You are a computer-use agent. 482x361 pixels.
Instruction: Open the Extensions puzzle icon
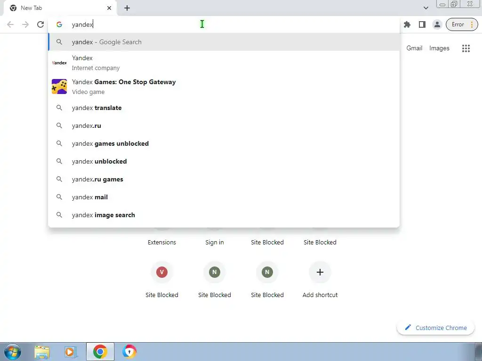[x=407, y=24]
